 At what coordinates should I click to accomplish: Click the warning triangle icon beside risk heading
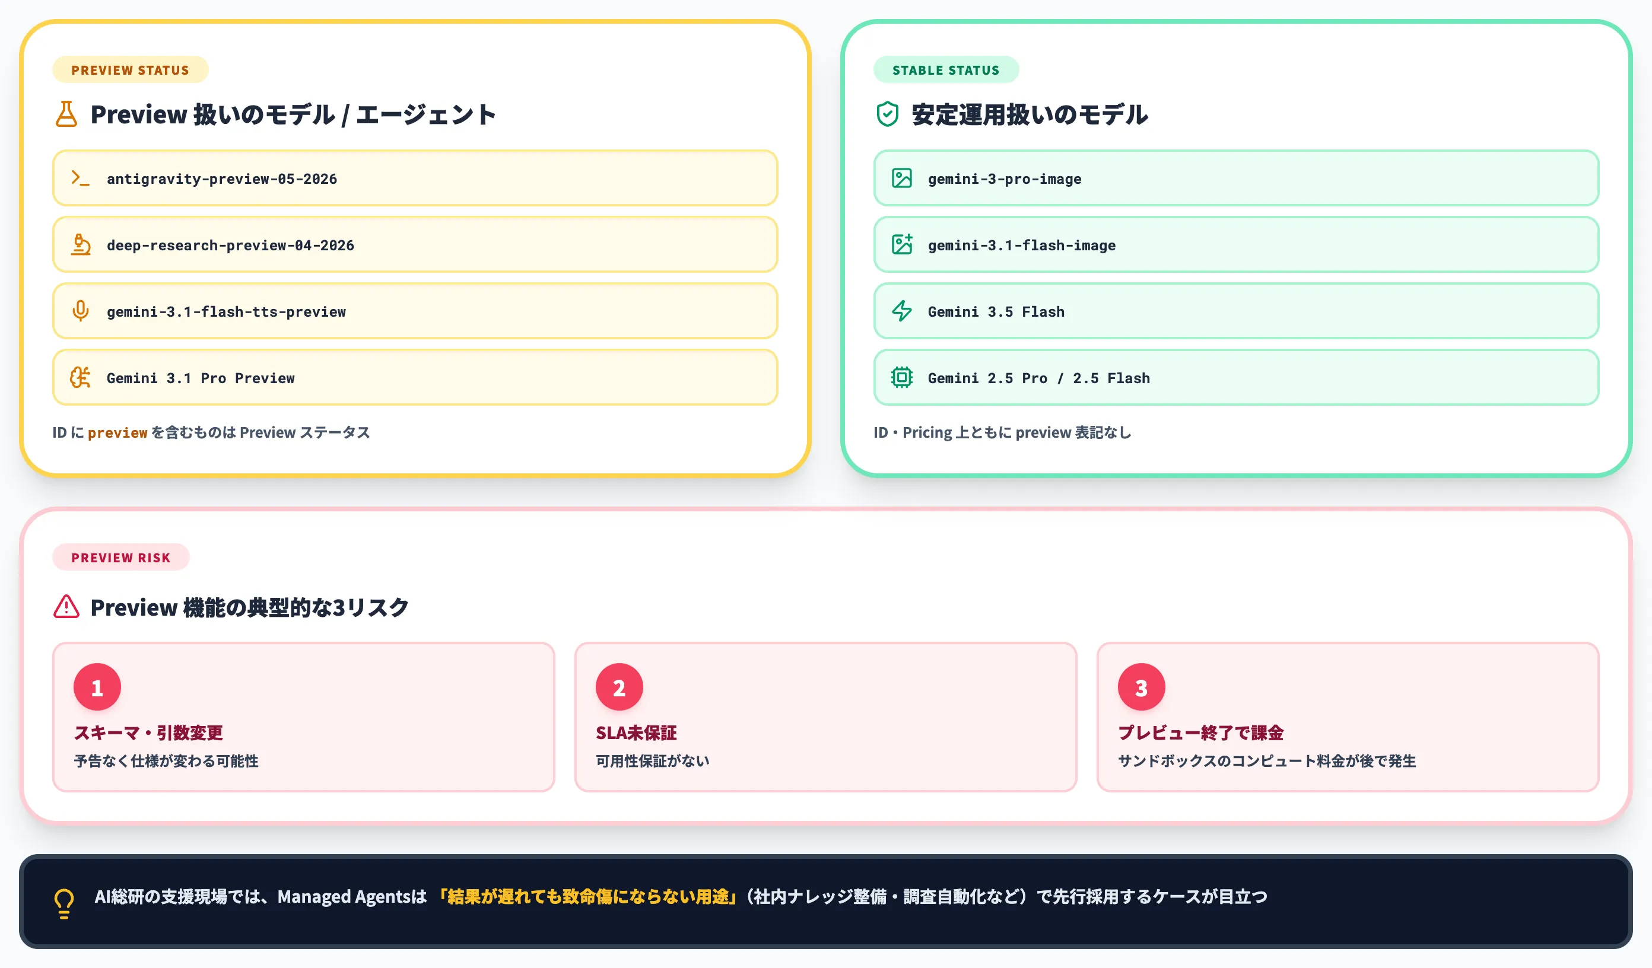[x=66, y=607]
